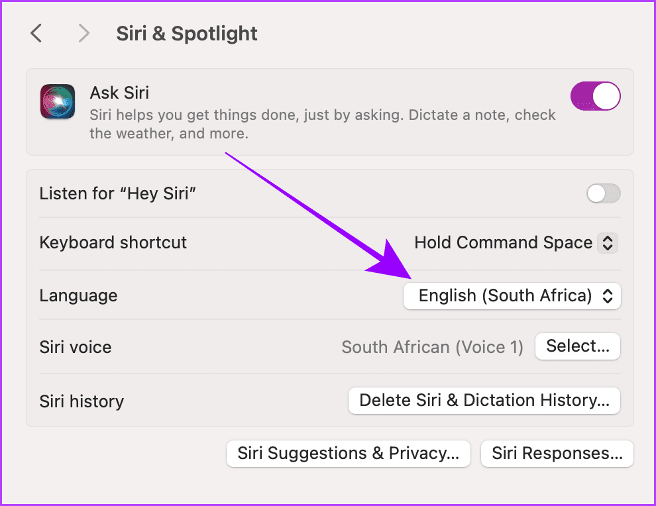
Task: Open the Hold Command Space shortcut dropdown
Action: tap(516, 243)
